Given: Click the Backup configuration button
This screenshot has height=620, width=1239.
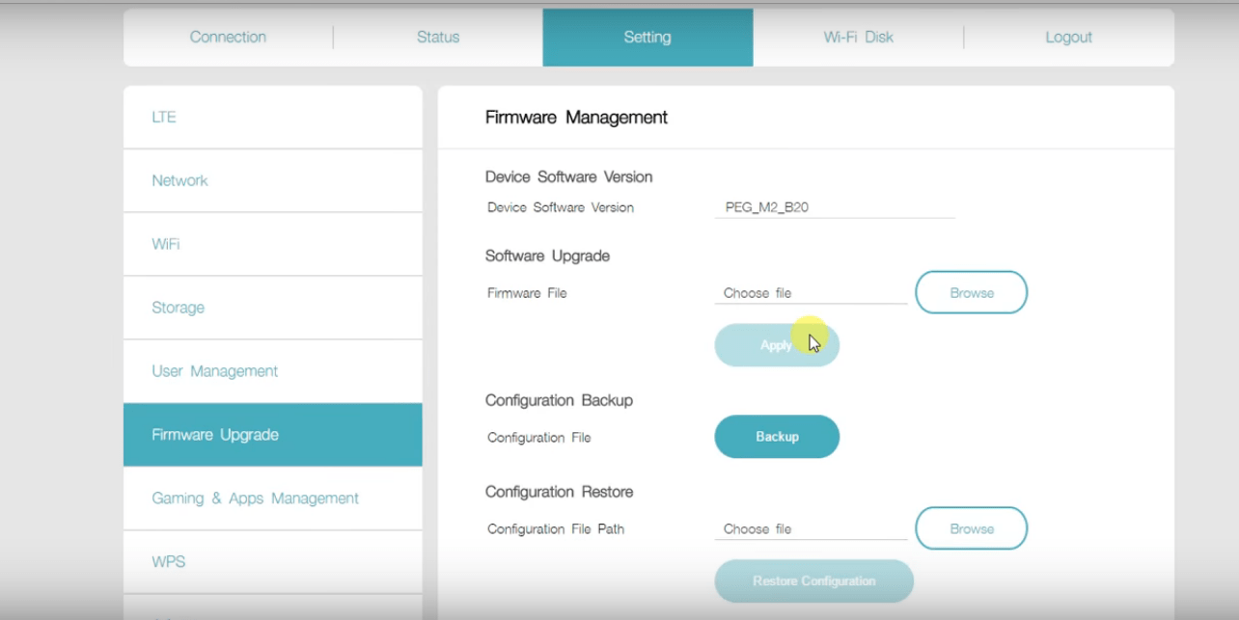Looking at the screenshot, I should tap(777, 437).
